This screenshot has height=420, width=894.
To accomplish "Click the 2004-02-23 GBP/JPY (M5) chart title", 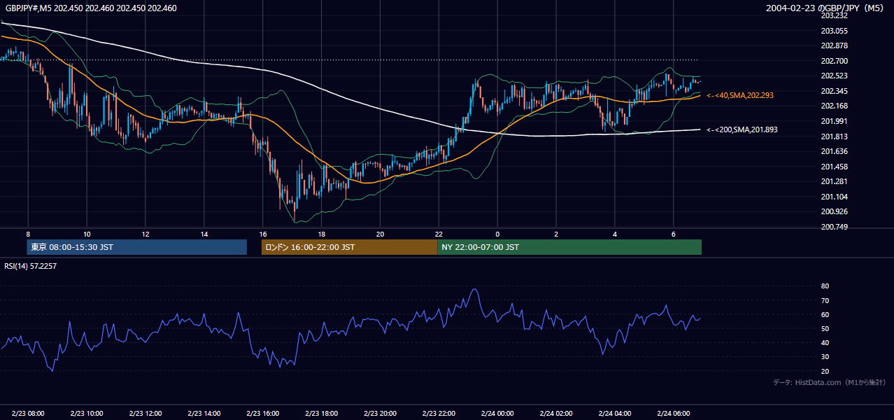I will [x=825, y=8].
